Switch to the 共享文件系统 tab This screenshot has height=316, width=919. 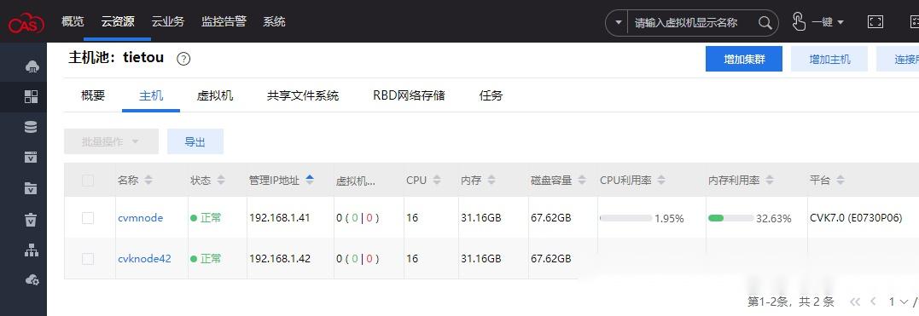(302, 95)
